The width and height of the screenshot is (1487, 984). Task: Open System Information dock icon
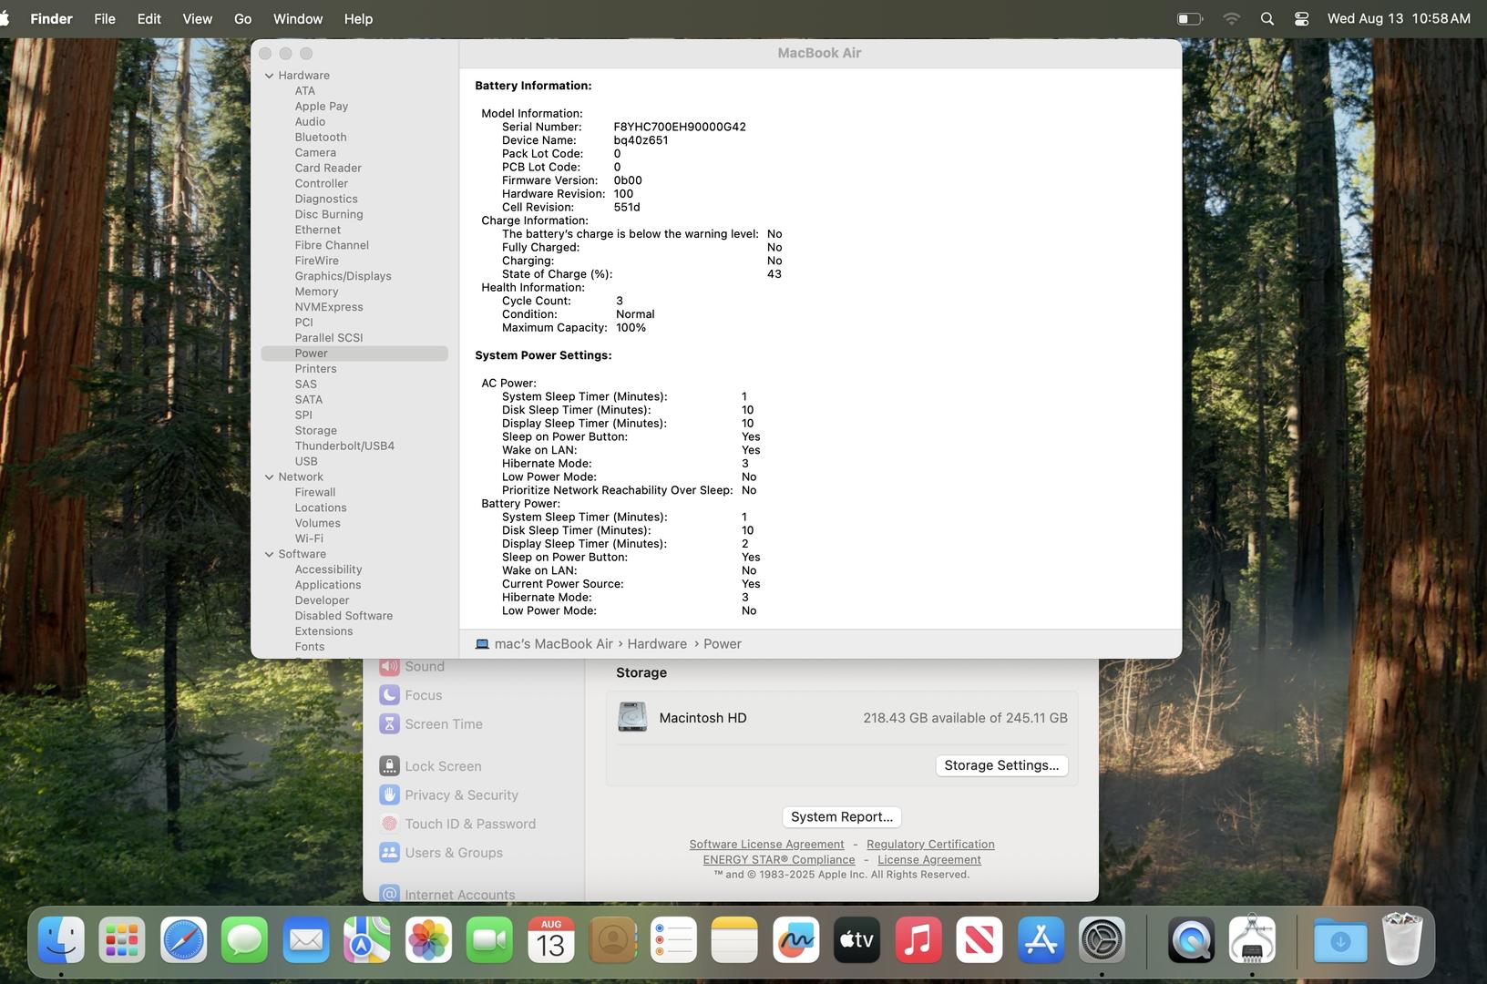click(1252, 939)
